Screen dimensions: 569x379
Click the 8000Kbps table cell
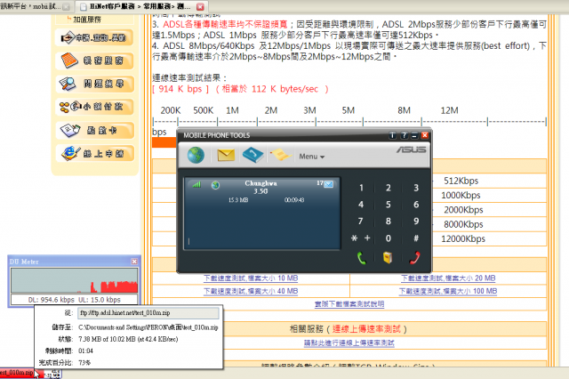(463, 224)
